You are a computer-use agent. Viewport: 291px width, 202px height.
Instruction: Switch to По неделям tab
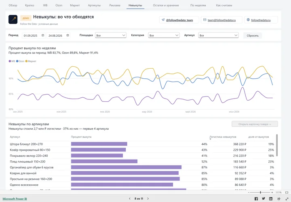[198, 5]
